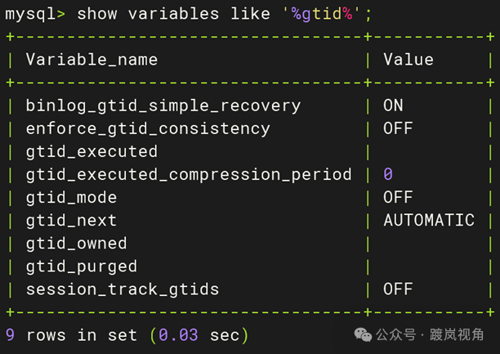Screen dimensions: 500x354
Task: Click the OFF value of gtid_mode
Action: point(398,197)
